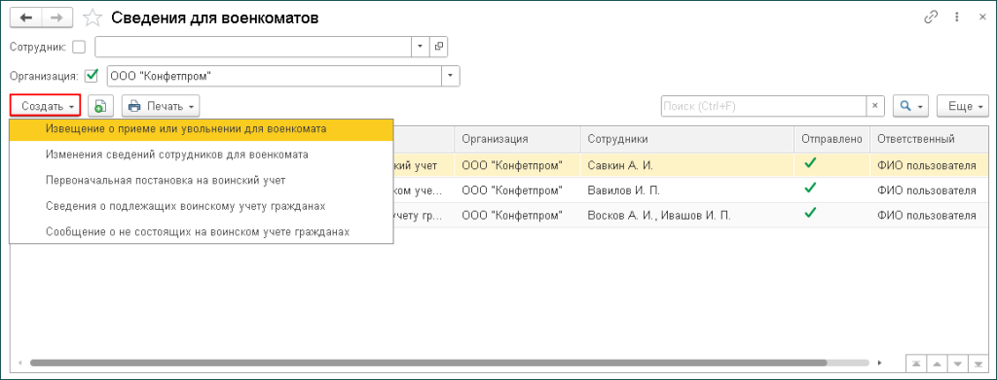Choose Извещение о приеме или увольнении для военкомата
The height and width of the screenshot is (380, 997).
202,129
